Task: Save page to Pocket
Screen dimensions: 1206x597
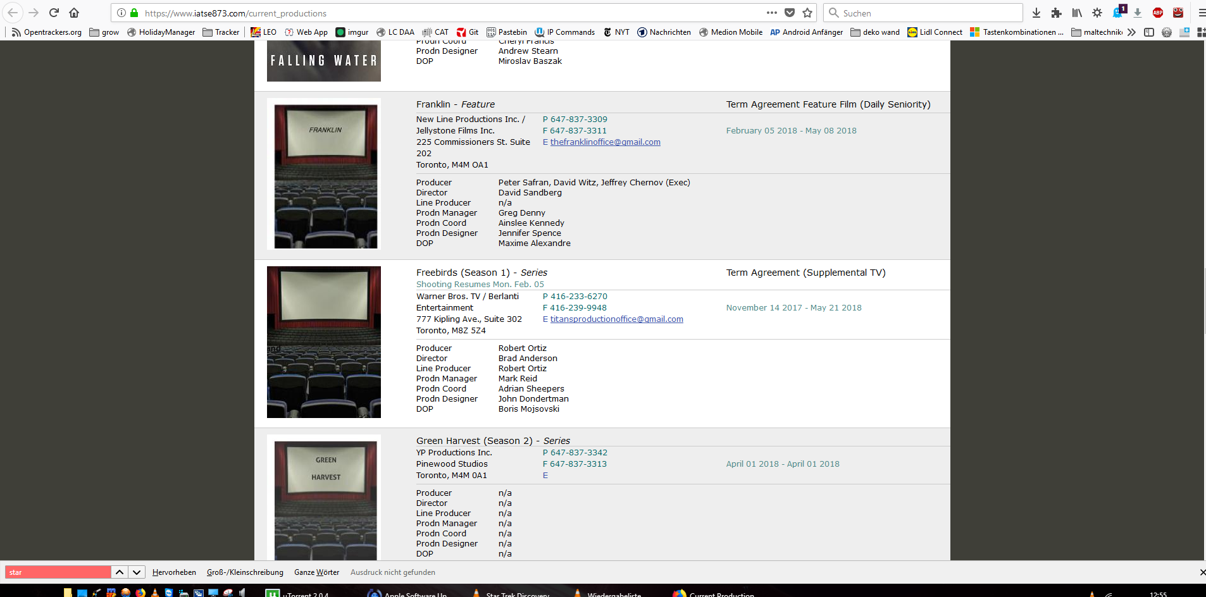Action: coord(790,13)
